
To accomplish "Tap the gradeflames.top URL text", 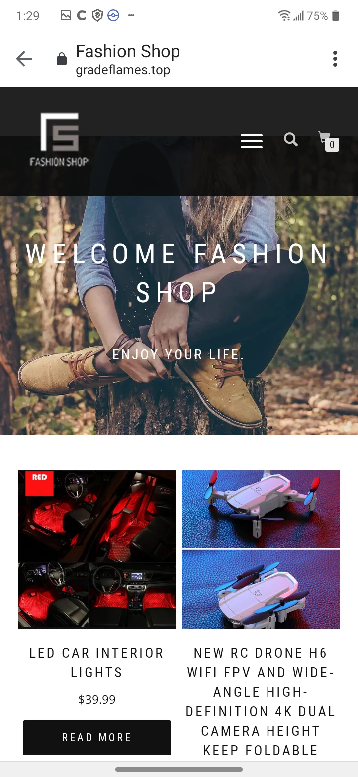I will coord(123,70).
